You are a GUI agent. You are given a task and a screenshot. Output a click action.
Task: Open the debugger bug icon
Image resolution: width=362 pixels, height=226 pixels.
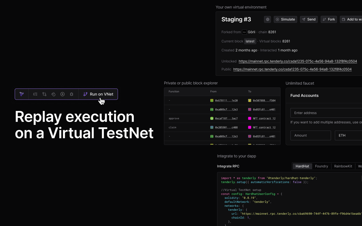click(71, 94)
